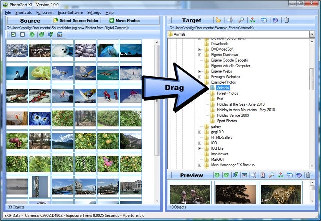The image size is (321, 221).
Task: Rotate right using Source toolbar green icon
Action: [x=41, y=35]
